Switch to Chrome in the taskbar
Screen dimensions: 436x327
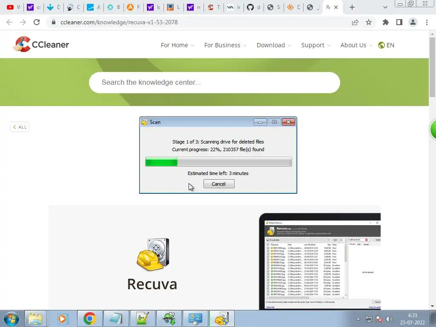click(x=89, y=318)
